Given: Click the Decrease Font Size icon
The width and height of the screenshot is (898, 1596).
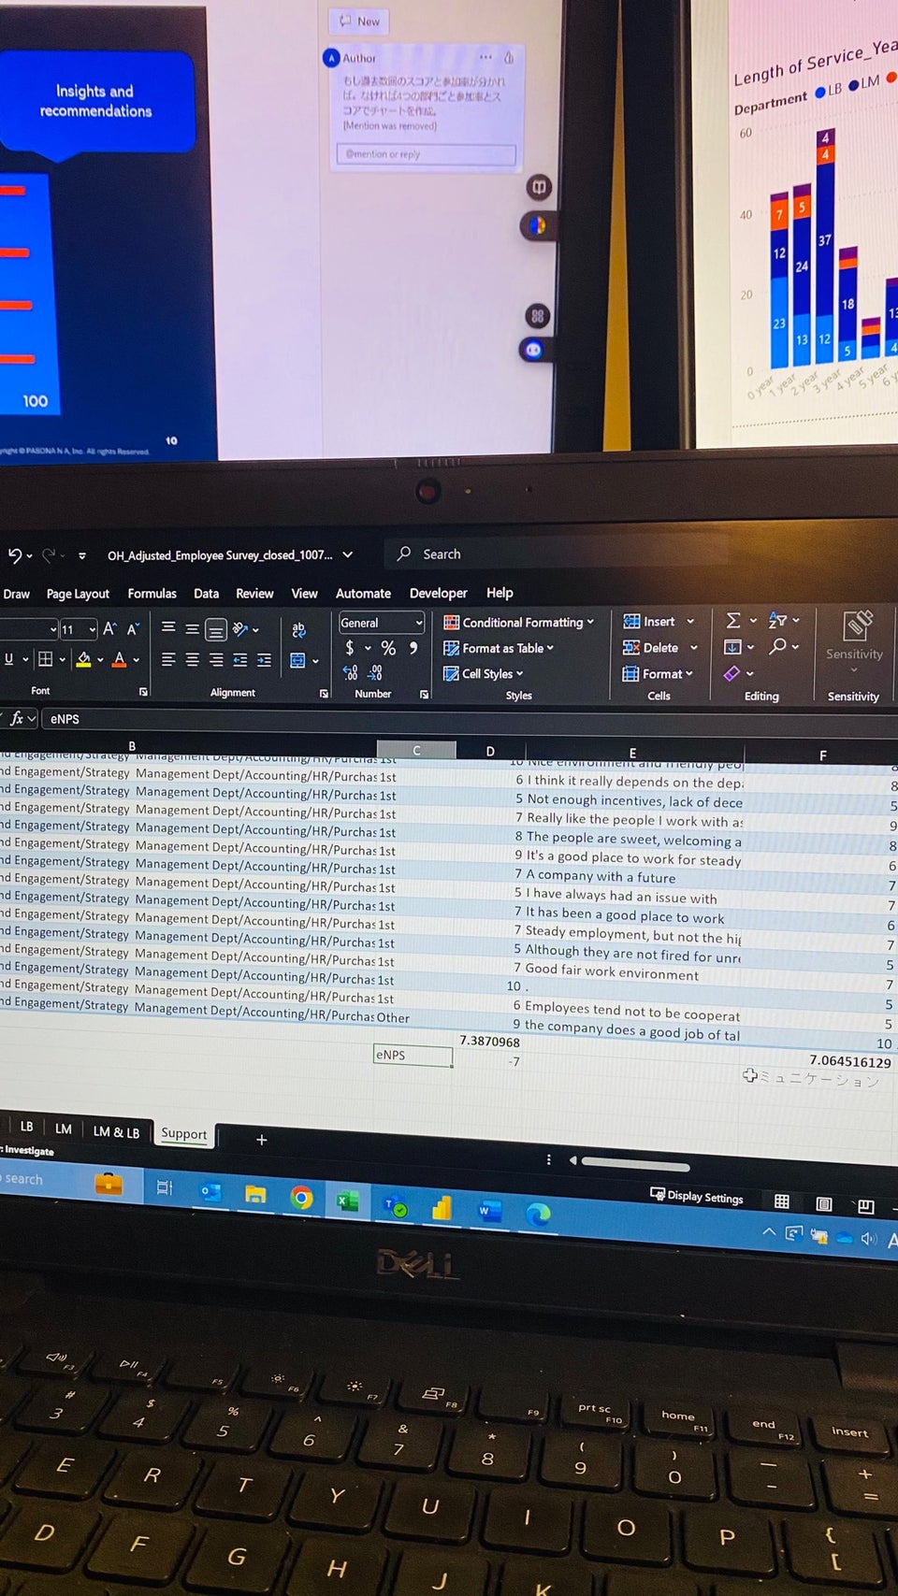Looking at the screenshot, I should (x=133, y=629).
